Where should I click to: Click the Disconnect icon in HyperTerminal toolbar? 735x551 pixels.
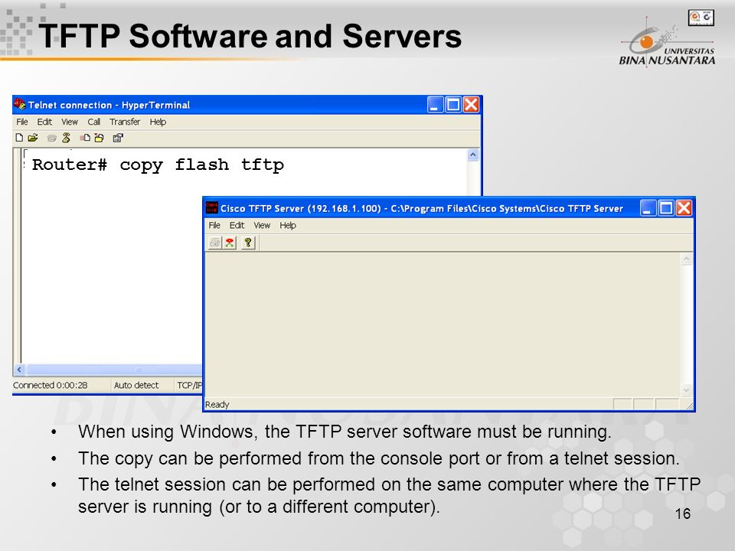coord(66,138)
